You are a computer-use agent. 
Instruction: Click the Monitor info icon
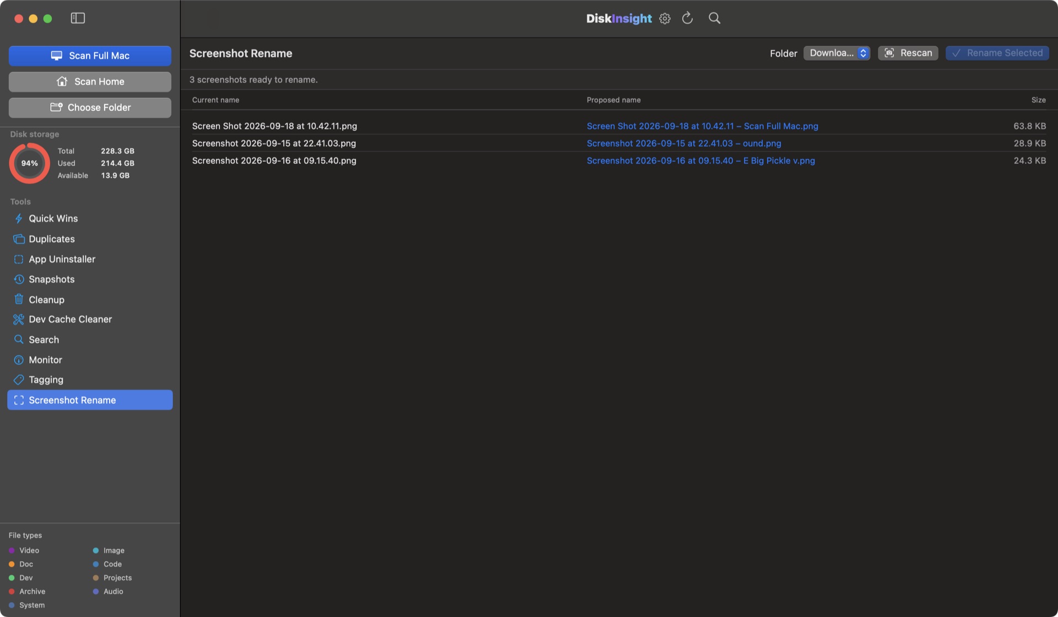pyautogui.click(x=19, y=360)
